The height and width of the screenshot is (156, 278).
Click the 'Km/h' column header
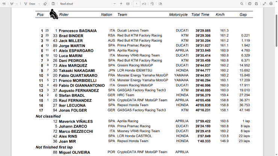pos(220,15)
